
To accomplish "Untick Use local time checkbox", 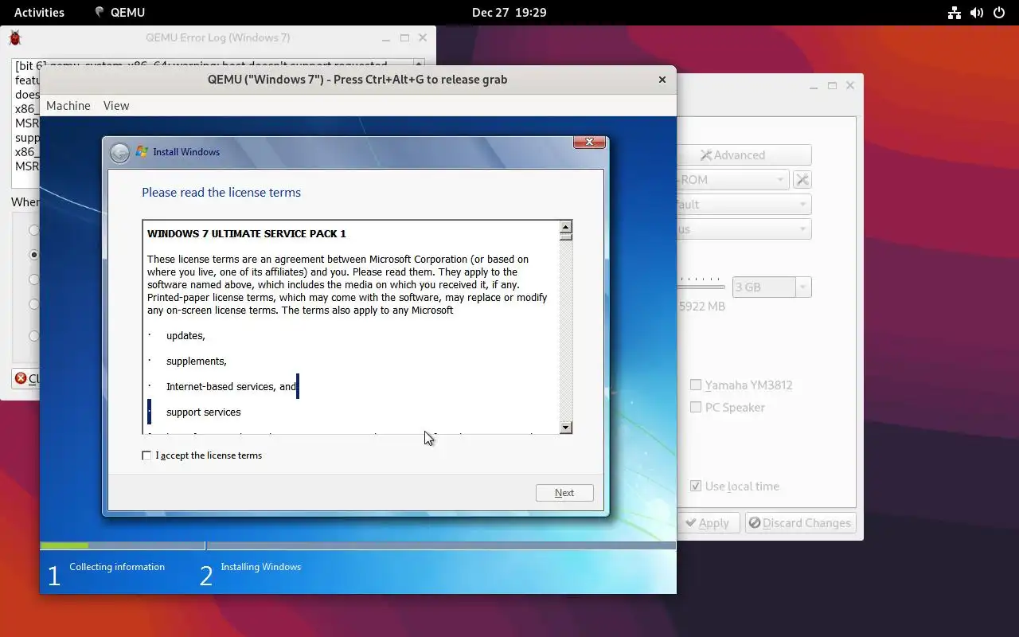I will point(696,486).
